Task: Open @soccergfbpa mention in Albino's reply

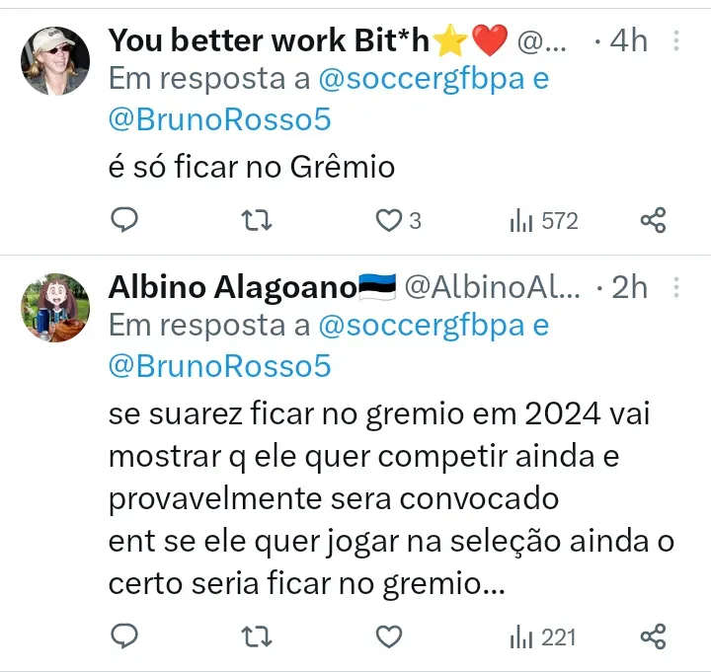Action: point(420,325)
